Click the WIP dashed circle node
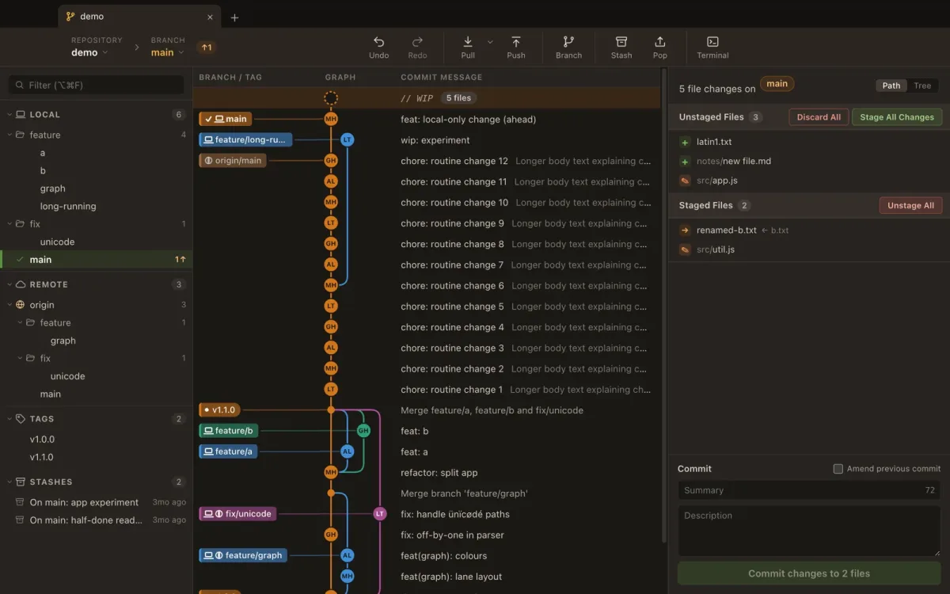 point(331,98)
